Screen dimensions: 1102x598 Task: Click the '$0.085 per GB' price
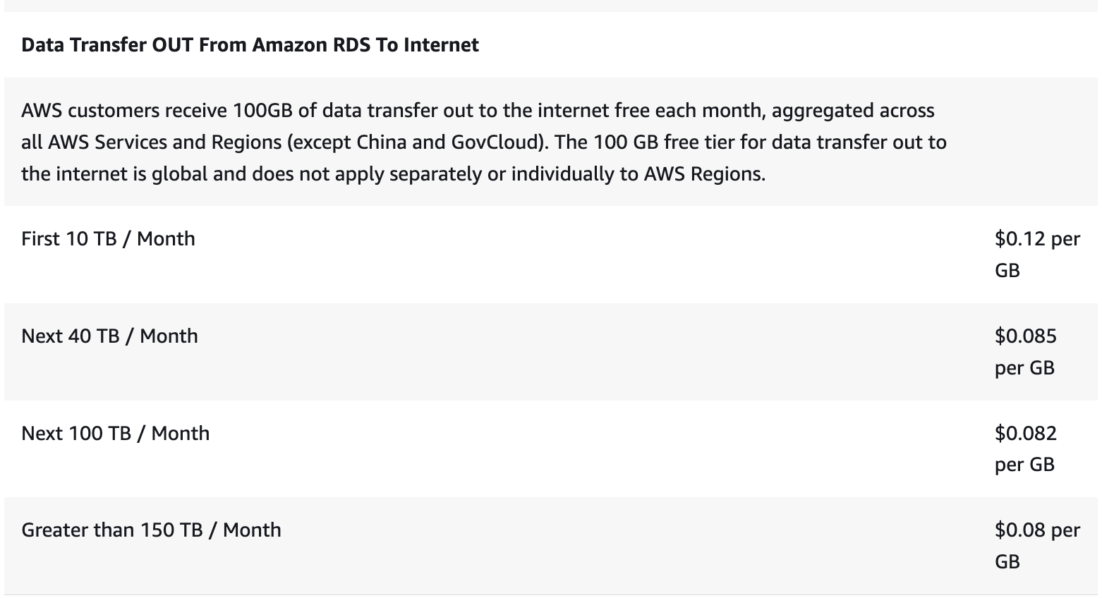(x=1025, y=351)
